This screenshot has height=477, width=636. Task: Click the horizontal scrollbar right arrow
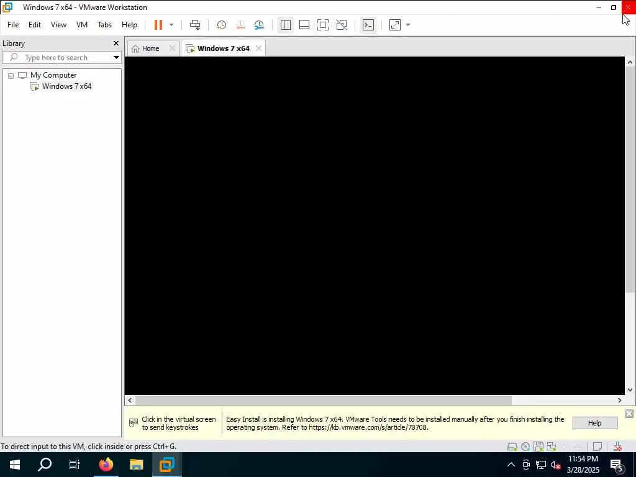point(619,401)
